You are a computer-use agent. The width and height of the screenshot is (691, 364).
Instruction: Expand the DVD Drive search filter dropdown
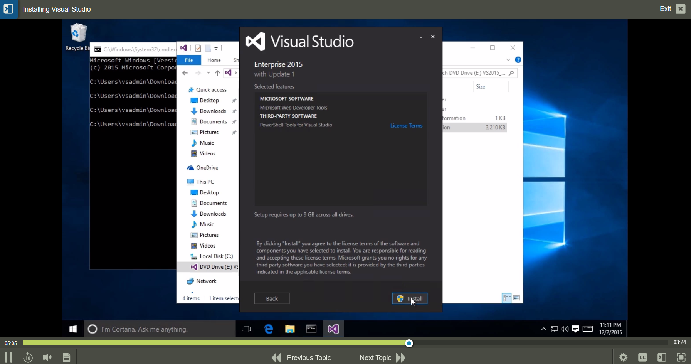[508, 60]
